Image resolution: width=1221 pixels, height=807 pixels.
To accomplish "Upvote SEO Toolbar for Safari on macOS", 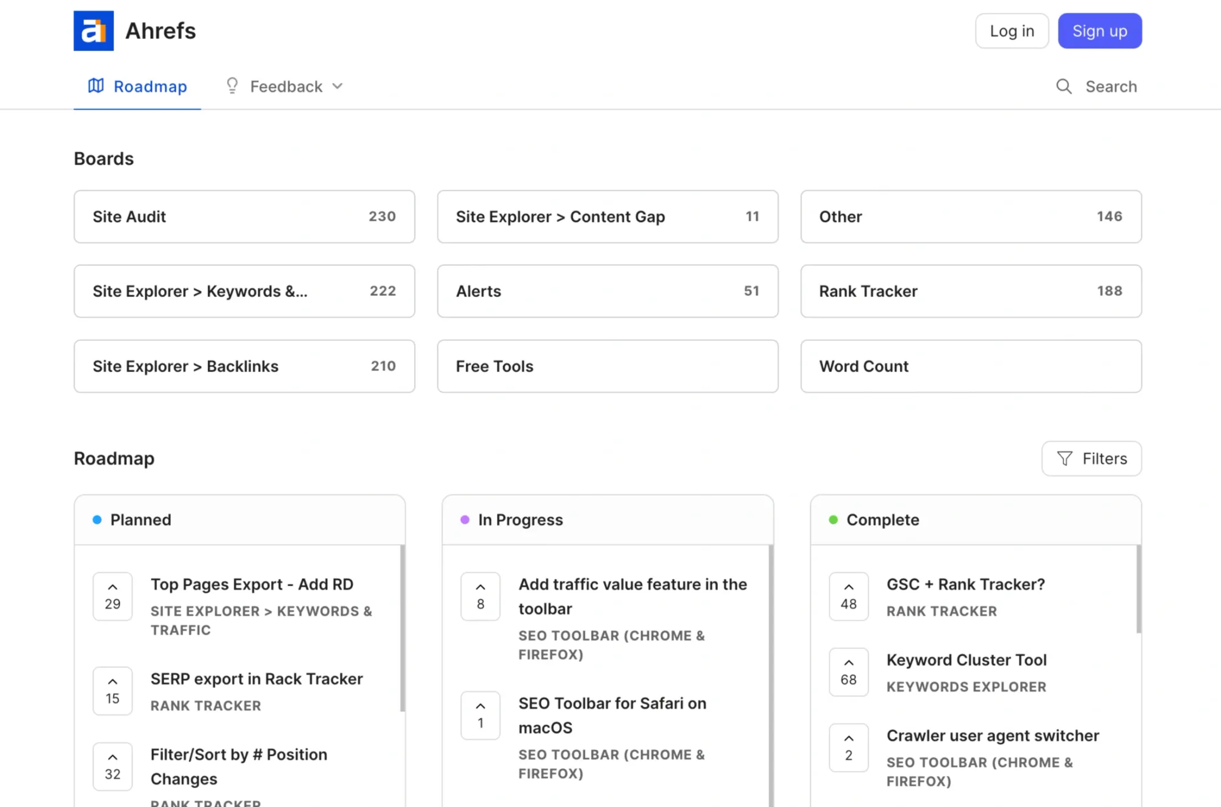I will [x=480, y=715].
